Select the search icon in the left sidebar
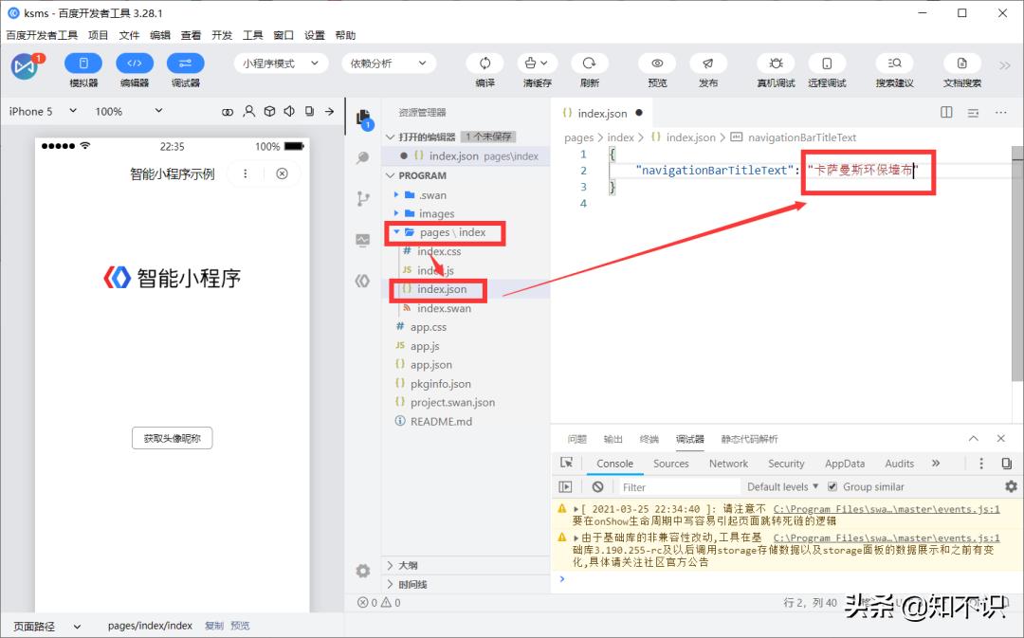Screen dimensions: 1024x638 click(x=362, y=157)
